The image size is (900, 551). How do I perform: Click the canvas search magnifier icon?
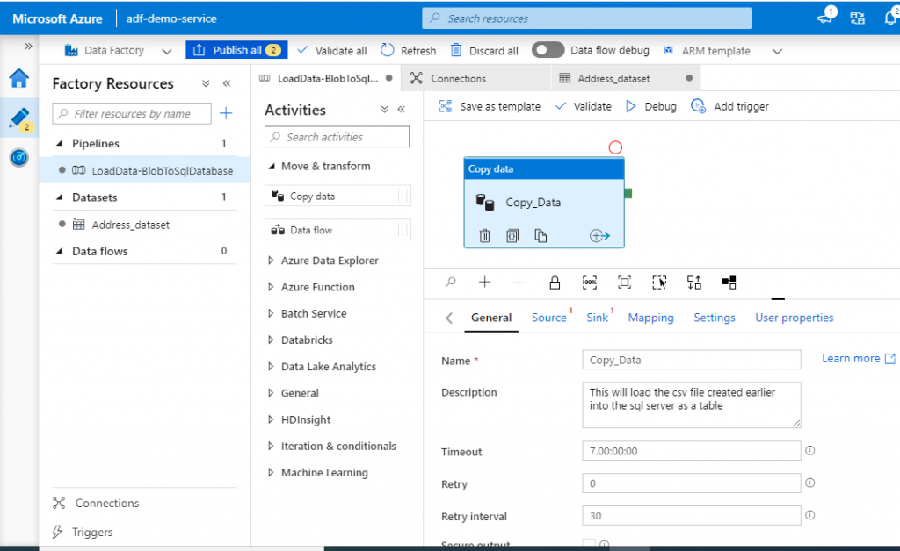click(x=451, y=282)
